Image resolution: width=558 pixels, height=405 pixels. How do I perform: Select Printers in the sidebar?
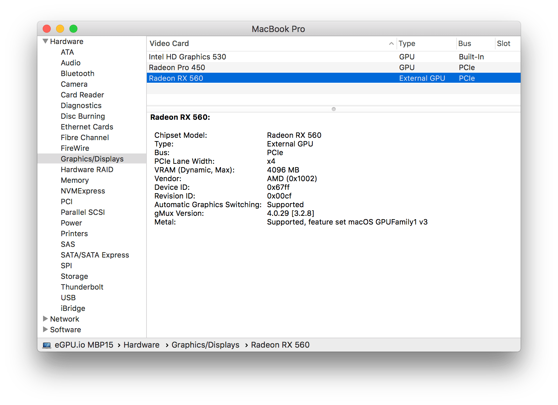point(74,234)
